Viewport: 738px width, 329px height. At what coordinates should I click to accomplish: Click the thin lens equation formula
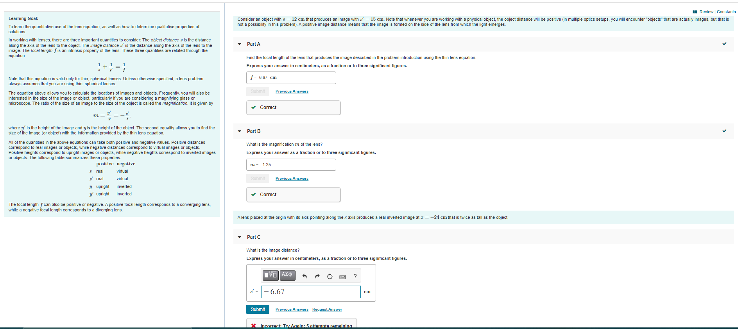click(112, 67)
